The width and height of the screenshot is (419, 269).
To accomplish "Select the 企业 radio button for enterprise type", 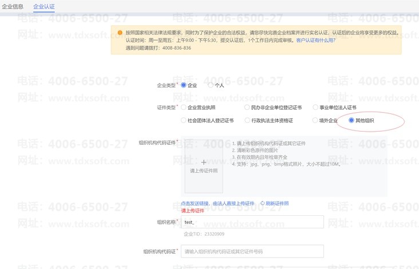I will 184,85.
